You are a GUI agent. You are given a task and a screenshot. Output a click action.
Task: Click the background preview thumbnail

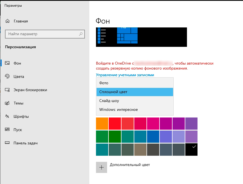click(x=141, y=37)
